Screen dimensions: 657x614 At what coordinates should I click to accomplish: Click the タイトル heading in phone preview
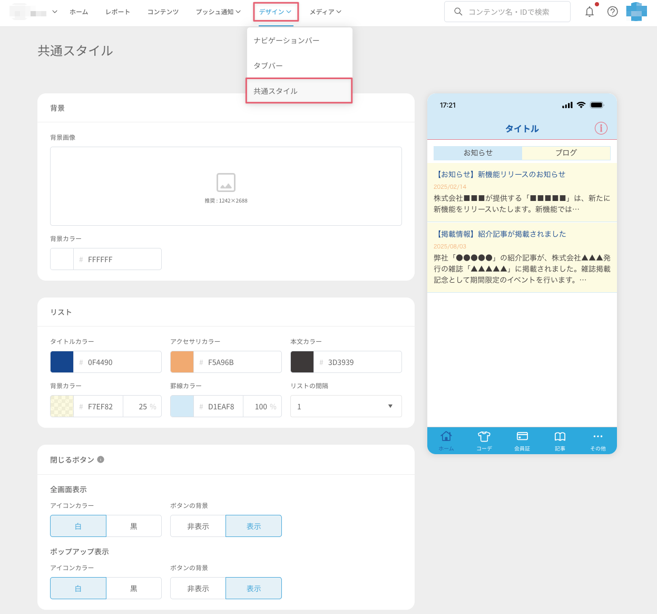point(522,128)
